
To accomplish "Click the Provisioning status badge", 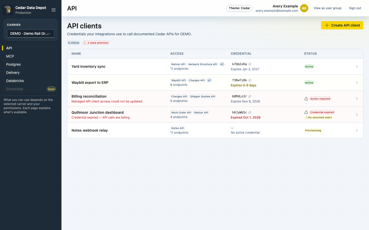I will click(x=313, y=130).
